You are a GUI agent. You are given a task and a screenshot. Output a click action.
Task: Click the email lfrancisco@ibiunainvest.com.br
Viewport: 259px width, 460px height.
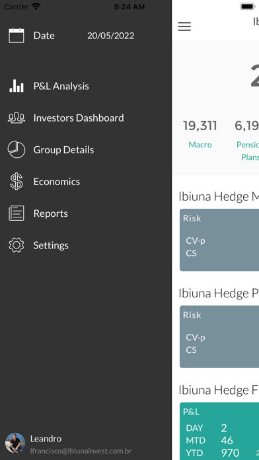81,451
